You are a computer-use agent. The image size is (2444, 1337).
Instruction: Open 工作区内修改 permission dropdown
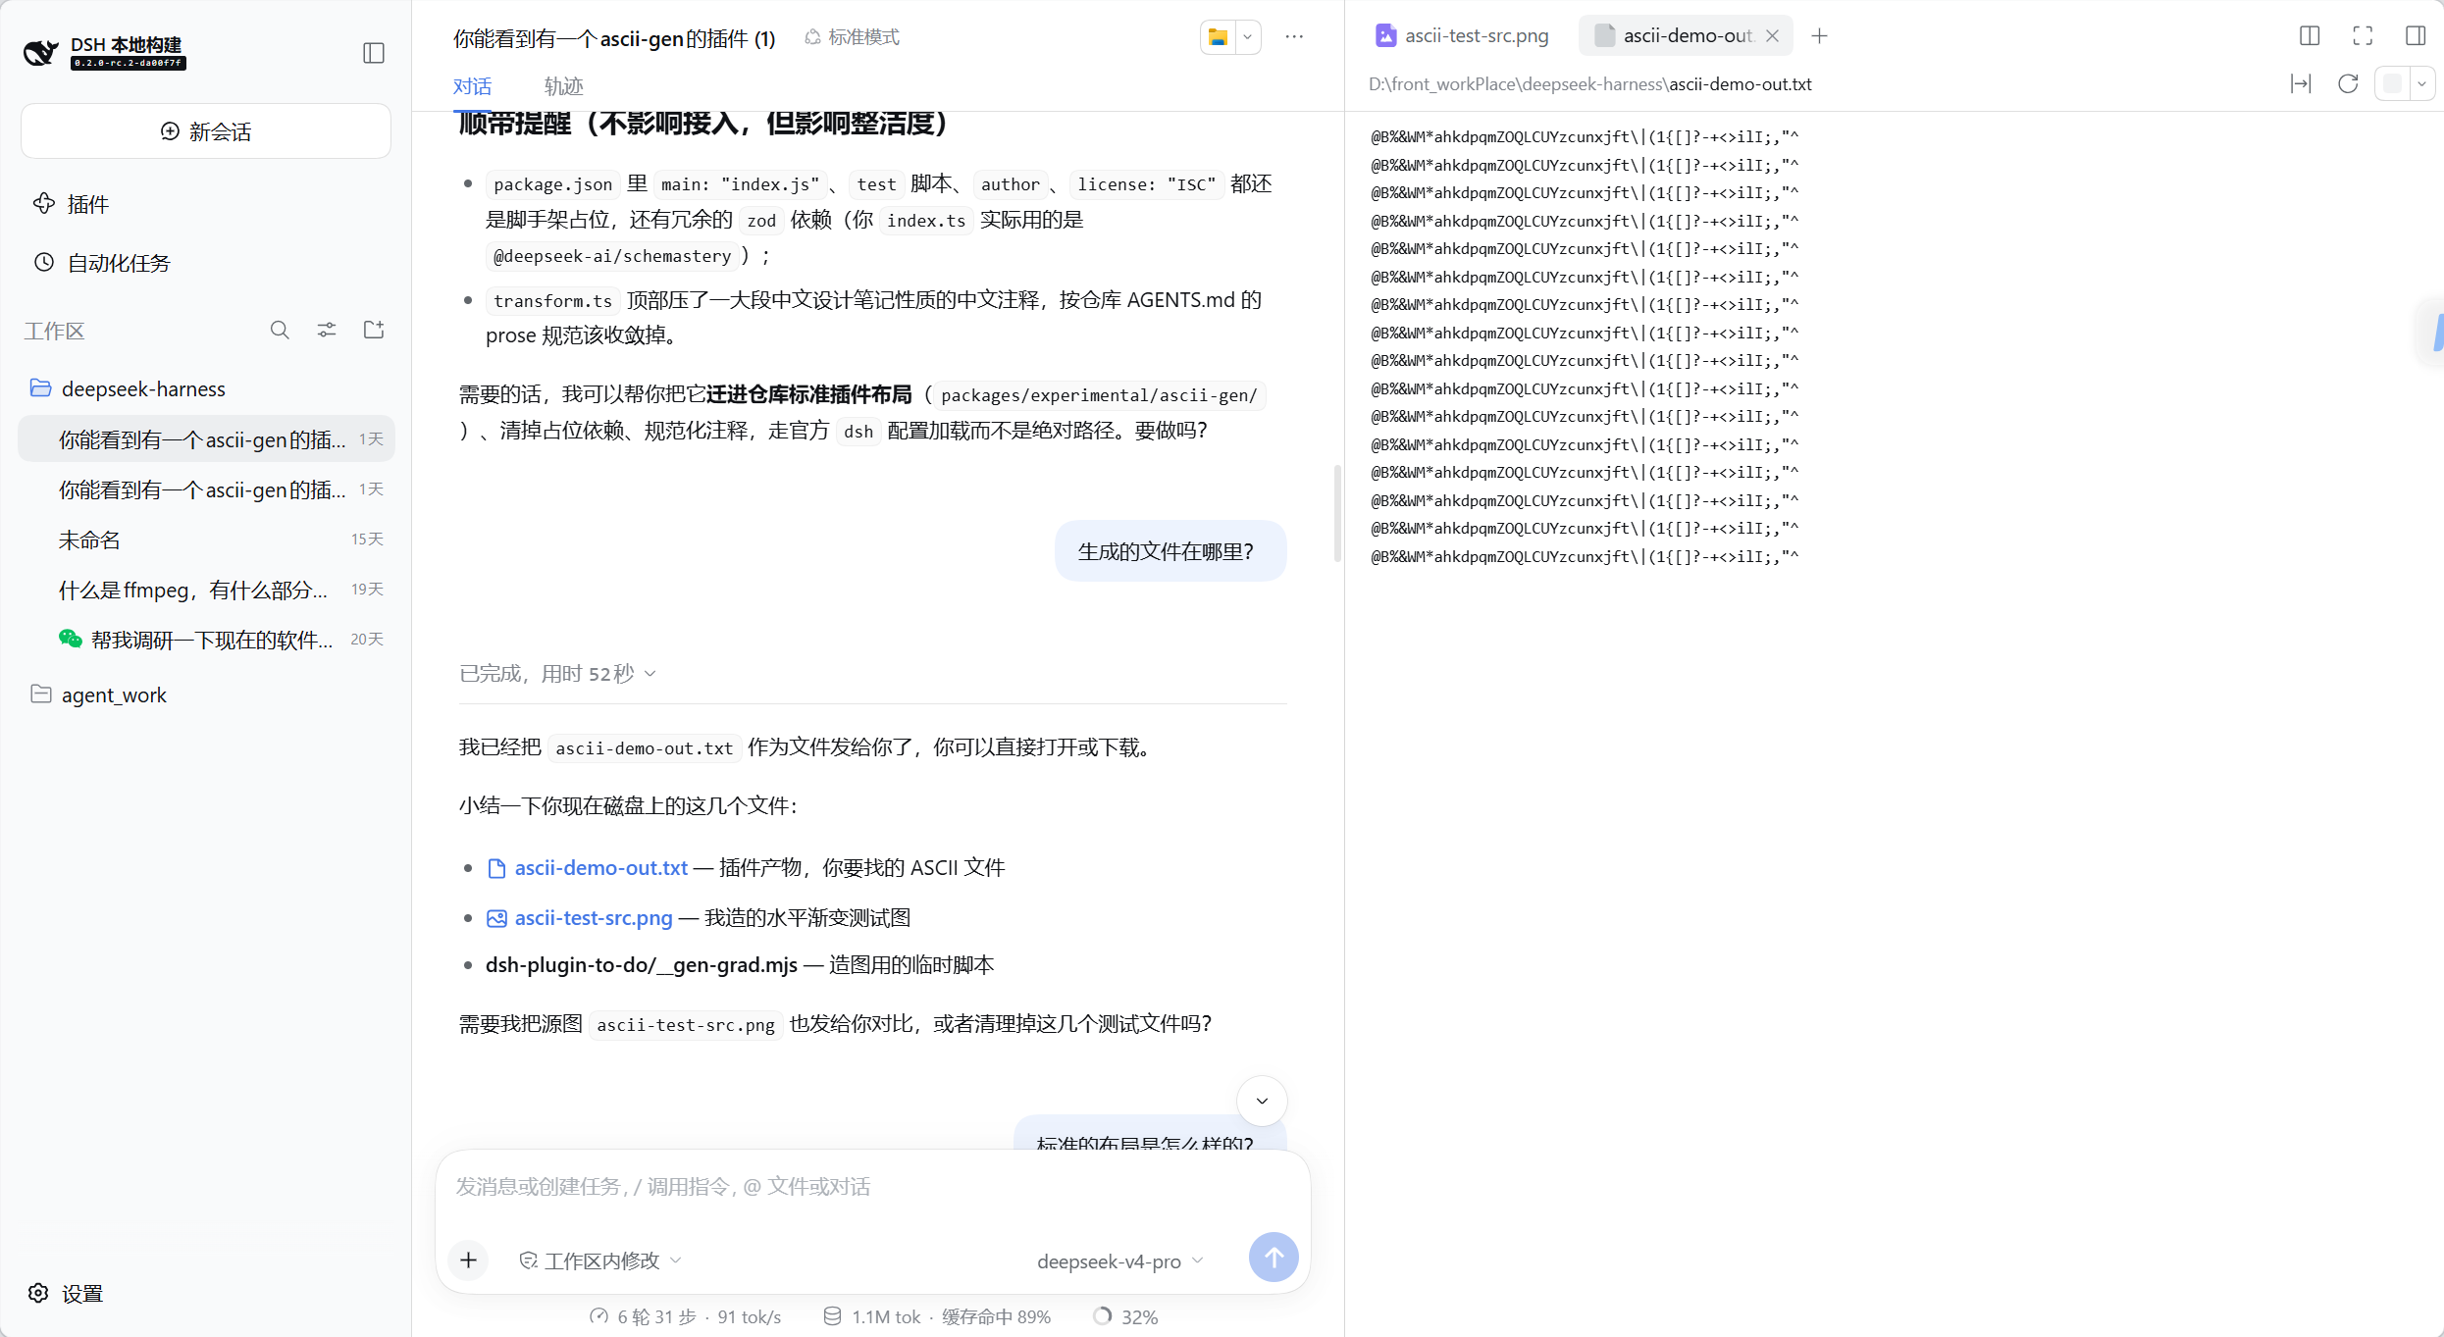(599, 1261)
